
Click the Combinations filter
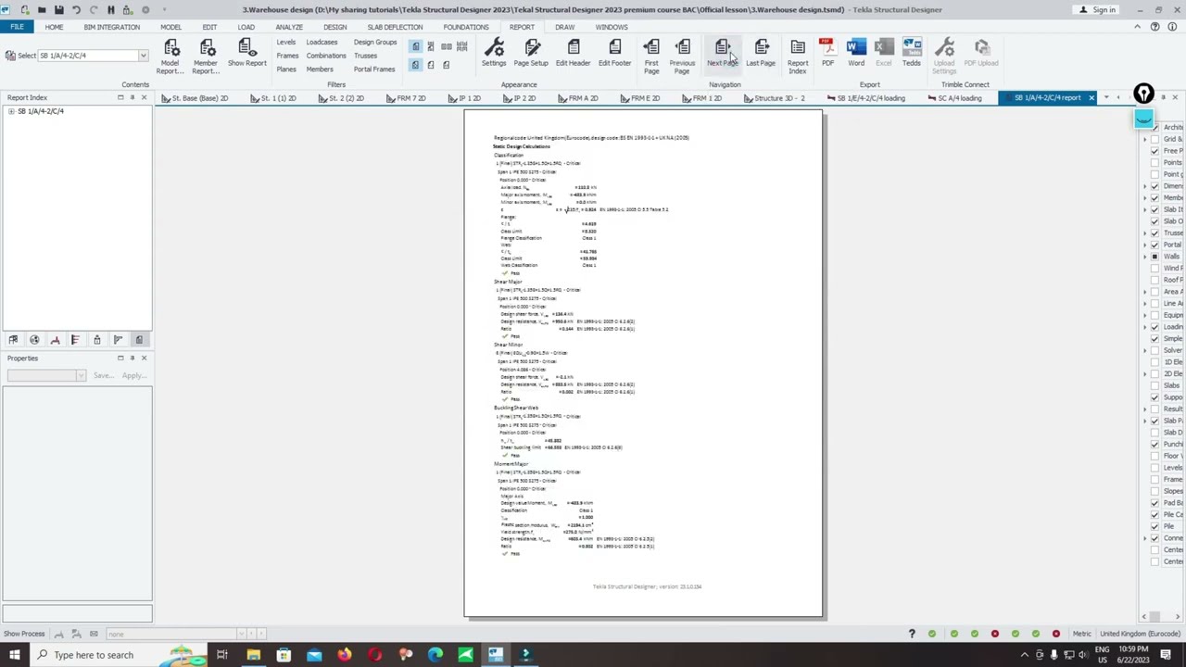pos(325,56)
